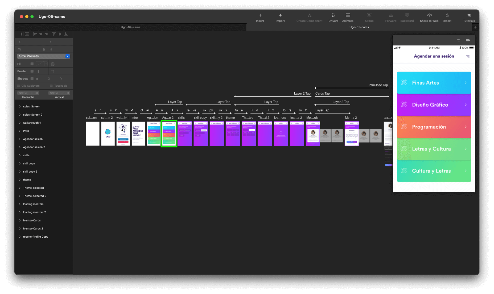494x294 pixels.
Task: Click the Insert toolbar icon
Action: 260,15
